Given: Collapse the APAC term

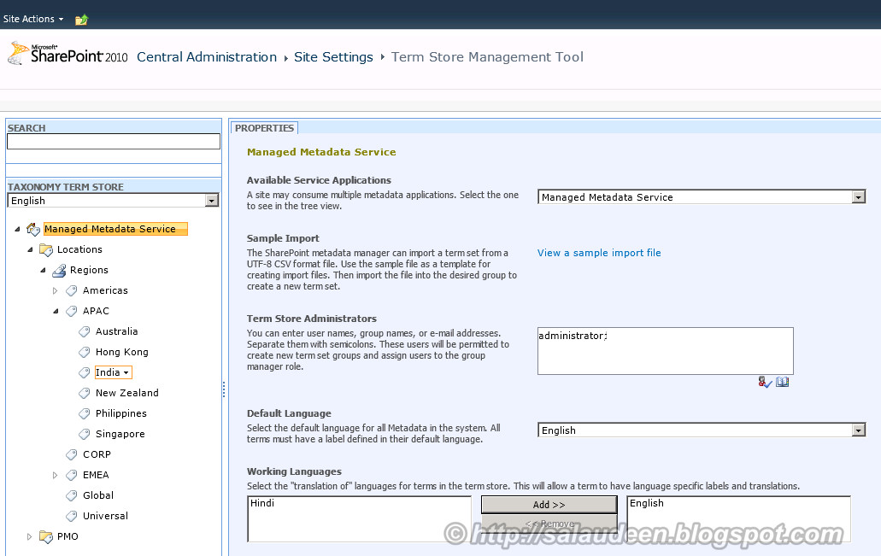Looking at the screenshot, I should click(x=56, y=311).
